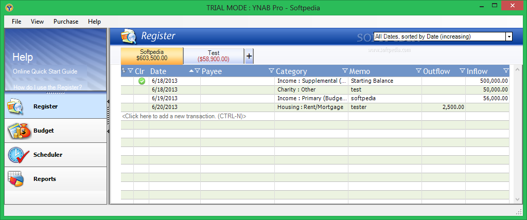Click the filter icon beside the flag column
The width and height of the screenshot is (527, 220).
pos(130,70)
